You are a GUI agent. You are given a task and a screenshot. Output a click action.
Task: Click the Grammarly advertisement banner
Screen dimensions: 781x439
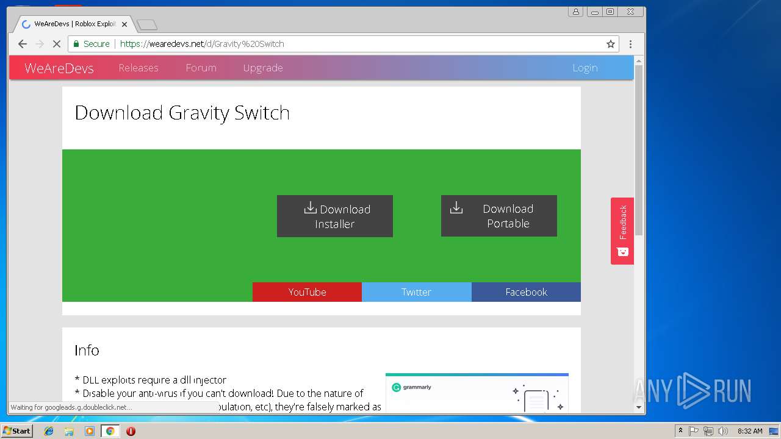coord(477,392)
